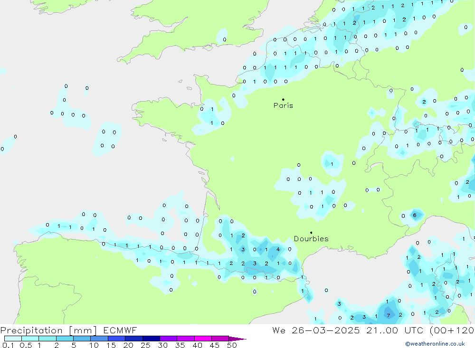Click the ECMWF model name label
The image size is (475, 348).
pyautogui.click(x=120, y=330)
